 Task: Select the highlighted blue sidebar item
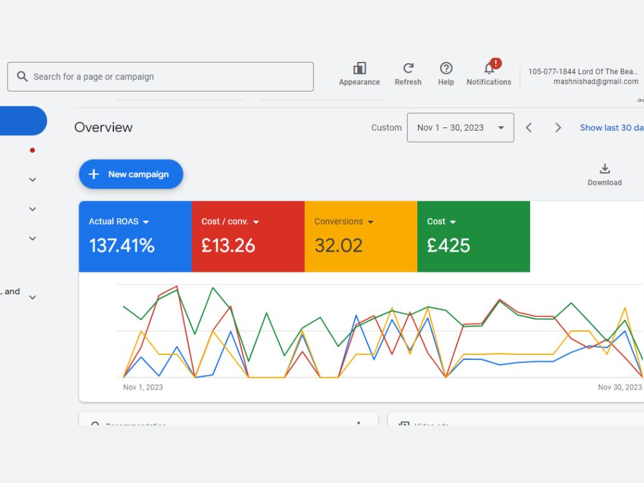click(x=23, y=121)
